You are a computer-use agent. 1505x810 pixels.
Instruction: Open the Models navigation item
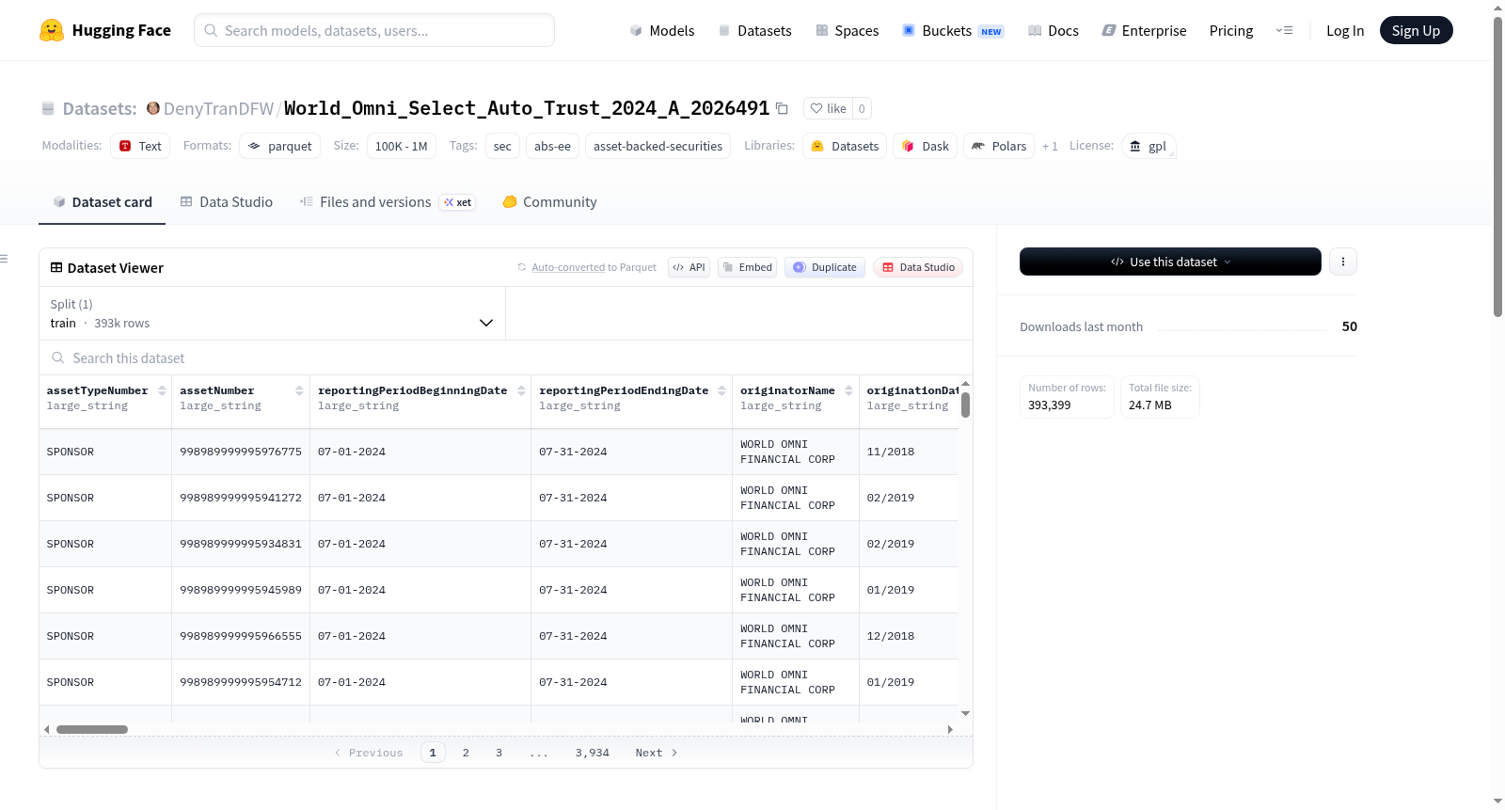tap(662, 30)
